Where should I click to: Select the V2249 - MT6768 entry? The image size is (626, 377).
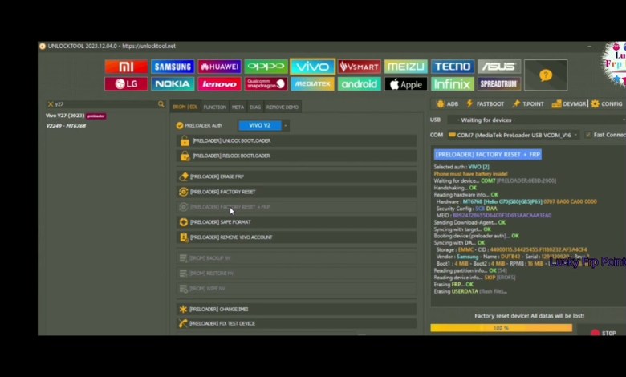[x=66, y=126]
